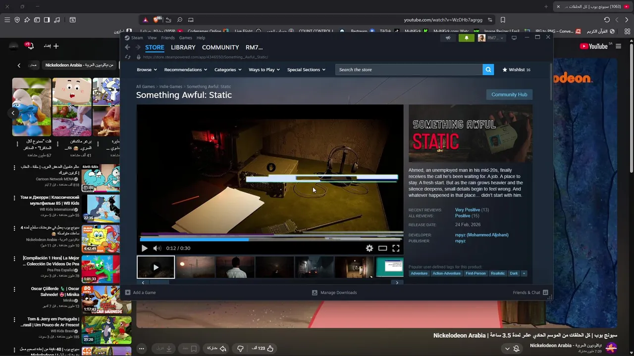Open browser hamburger menu
The height and width of the screenshot is (356, 634).
(x=7, y=20)
